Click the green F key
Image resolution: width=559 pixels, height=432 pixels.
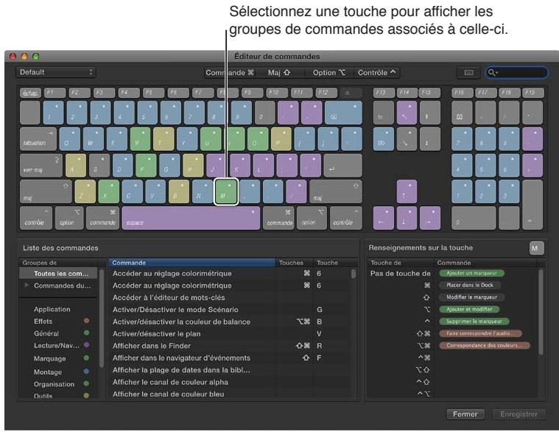[146, 166]
